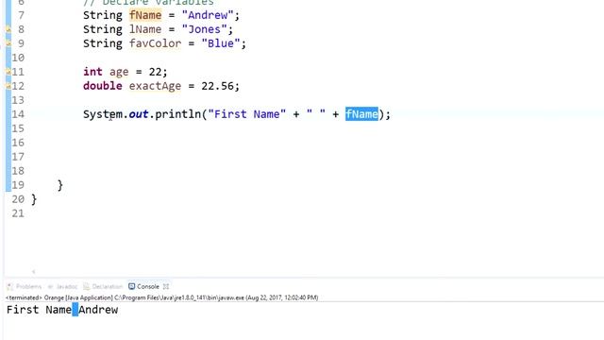Click the lName variable on line 8
This screenshot has width=604, height=340.
[145, 29]
